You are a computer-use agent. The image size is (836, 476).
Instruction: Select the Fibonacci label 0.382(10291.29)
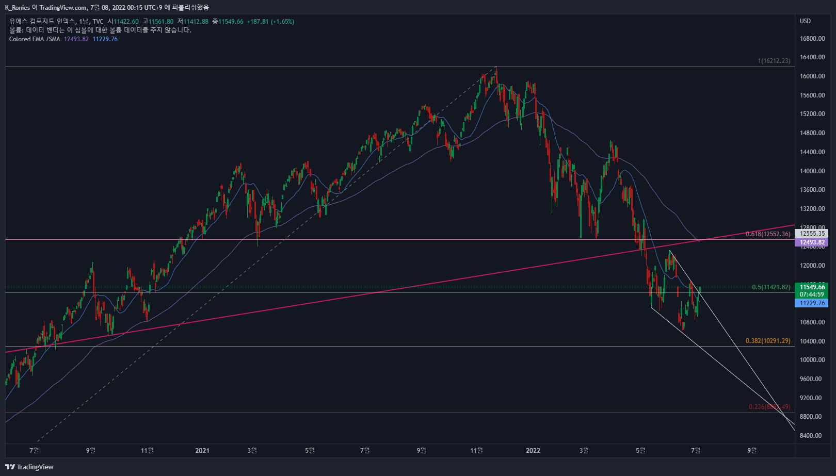coord(768,341)
